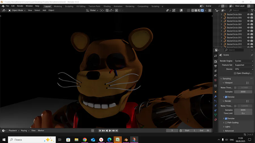This screenshot has width=255, height=143.
Task: Open the Collection properties tab
Action: click(x=216, y=86)
